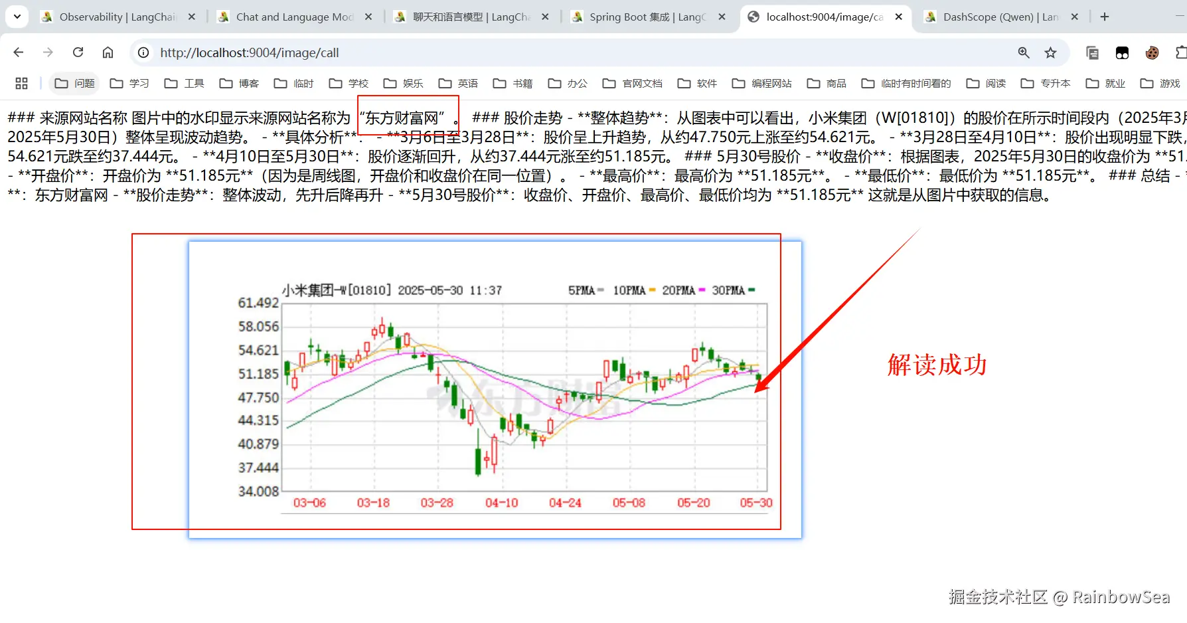Image resolution: width=1187 pixels, height=623 pixels.
Task: Open the 专升本 bookmark folder
Action: tap(1046, 83)
